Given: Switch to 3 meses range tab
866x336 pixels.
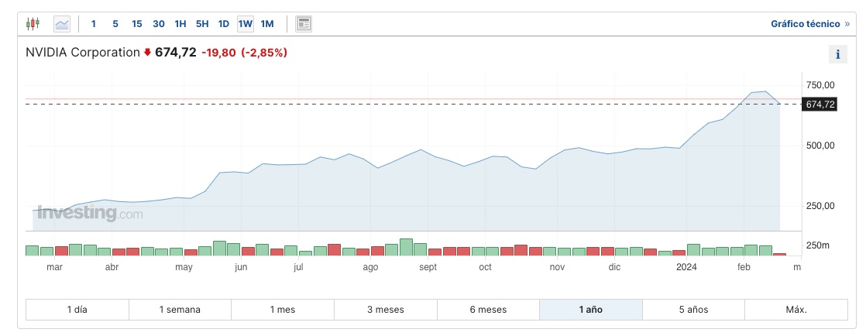Looking at the screenshot, I should click(385, 310).
